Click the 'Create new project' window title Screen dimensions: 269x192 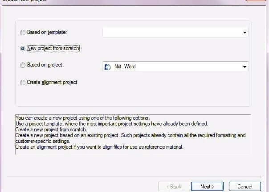tap(24, 0)
